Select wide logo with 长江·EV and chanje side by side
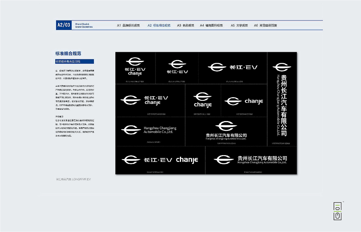361x232 pixels. pyautogui.click(x=160, y=160)
